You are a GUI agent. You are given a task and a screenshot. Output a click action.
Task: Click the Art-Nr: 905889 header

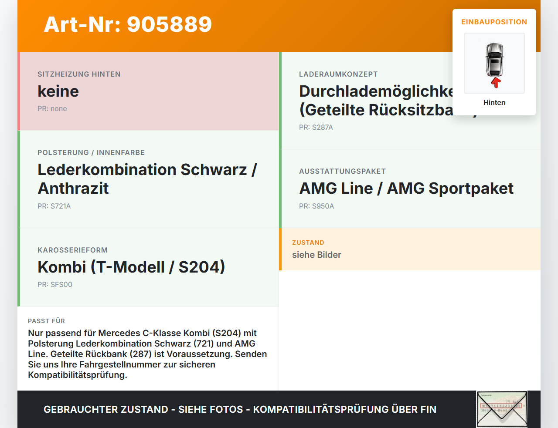point(128,24)
